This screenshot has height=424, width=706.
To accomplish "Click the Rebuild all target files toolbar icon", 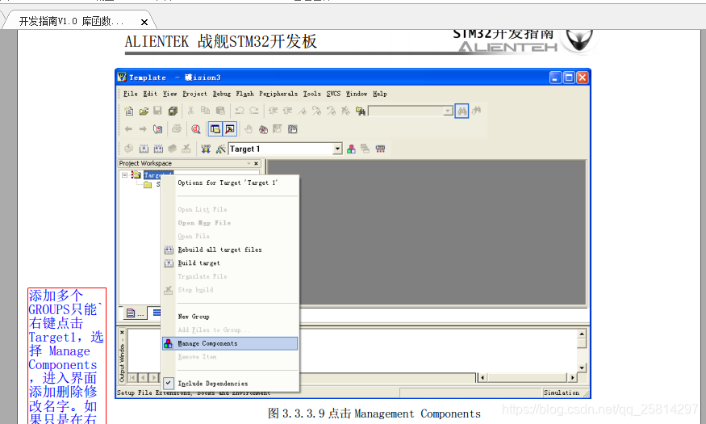I will pyautogui.click(x=158, y=149).
